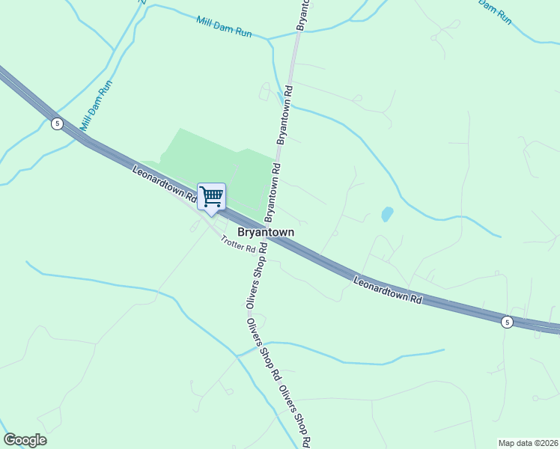Click the darker green park area
560x449 pixels.
218,168
